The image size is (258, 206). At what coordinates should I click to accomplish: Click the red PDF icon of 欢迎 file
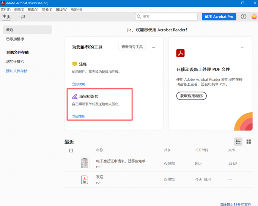tap(85, 179)
